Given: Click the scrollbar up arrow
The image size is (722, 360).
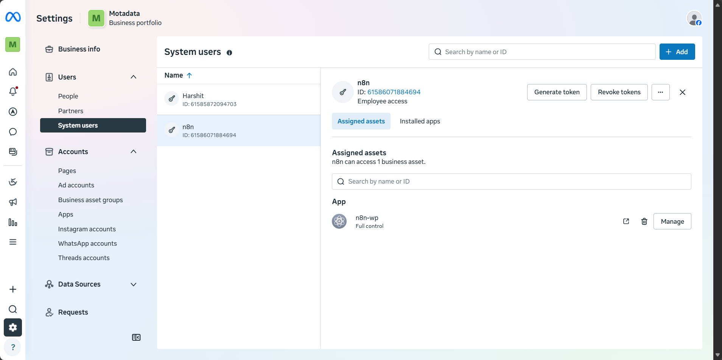Looking at the screenshot, I should [x=717, y=5].
